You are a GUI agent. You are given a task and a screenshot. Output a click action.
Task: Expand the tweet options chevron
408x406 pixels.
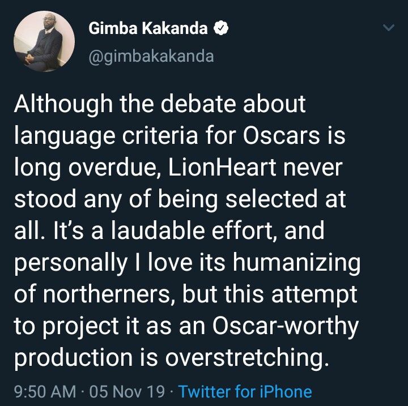(x=389, y=28)
